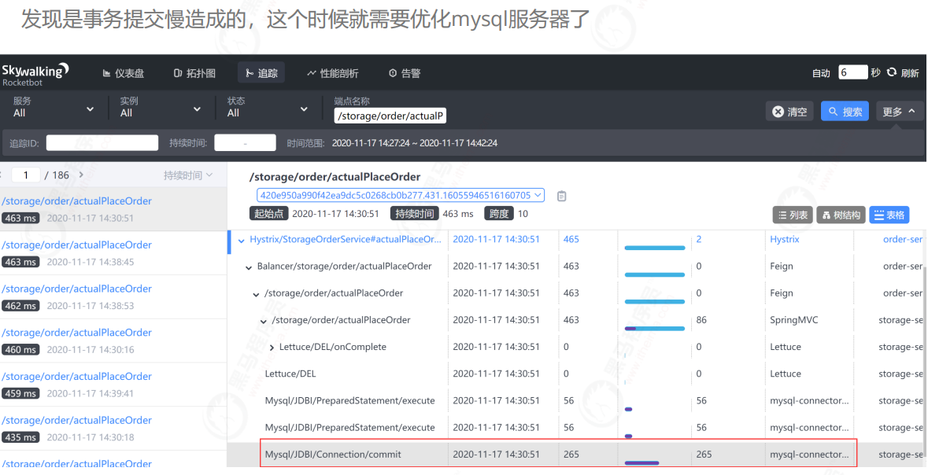
Task: Click the 跨度 span count label
Action: tap(500, 214)
